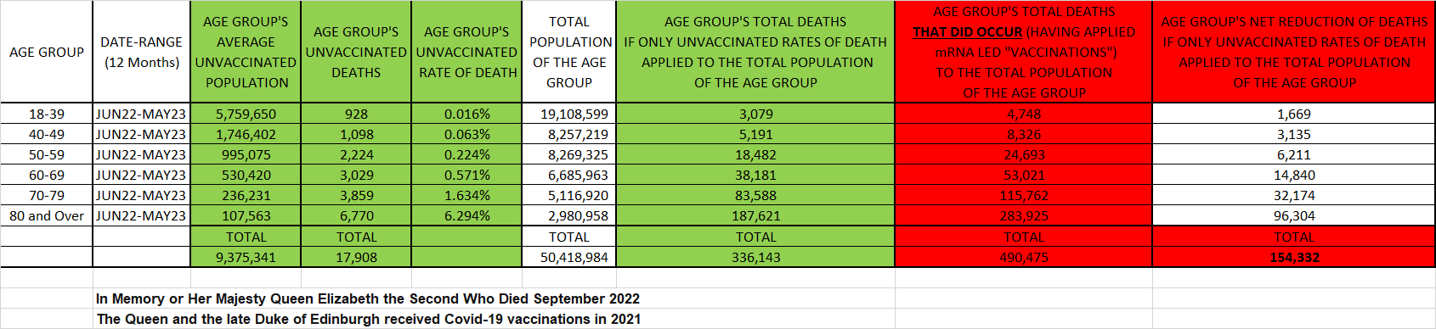The height and width of the screenshot is (329, 1436).
Task: Select unvaccinated population value 107,563
Action: pyautogui.click(x=246, y=215)
